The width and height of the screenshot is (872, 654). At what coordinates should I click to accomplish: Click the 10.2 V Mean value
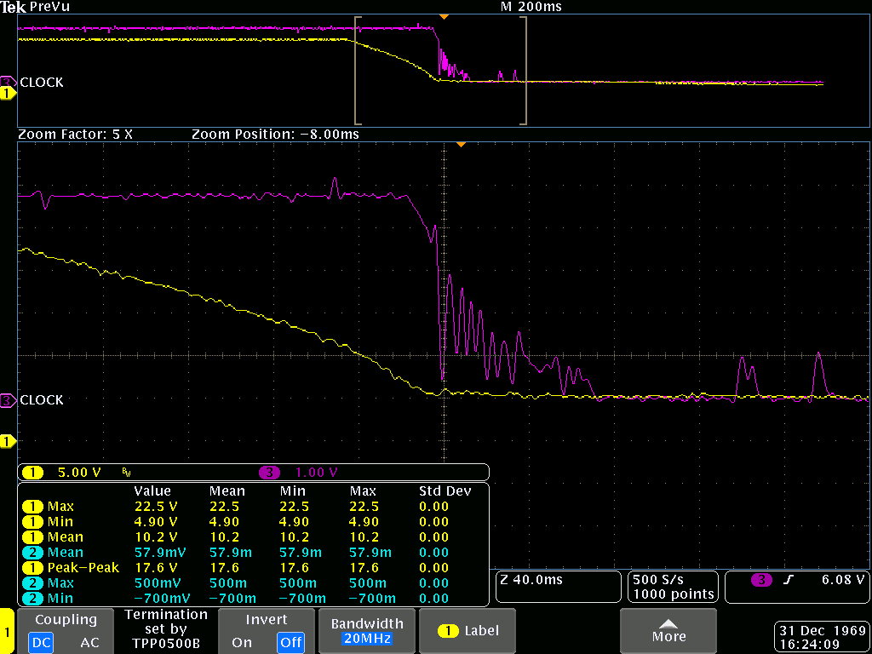click(156, 537)
